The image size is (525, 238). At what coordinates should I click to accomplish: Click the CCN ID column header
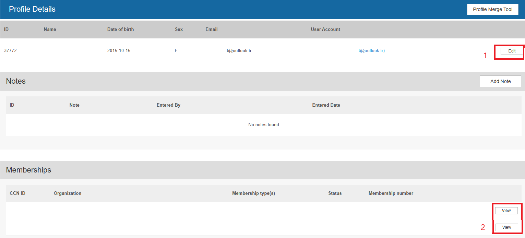(17, 193)
